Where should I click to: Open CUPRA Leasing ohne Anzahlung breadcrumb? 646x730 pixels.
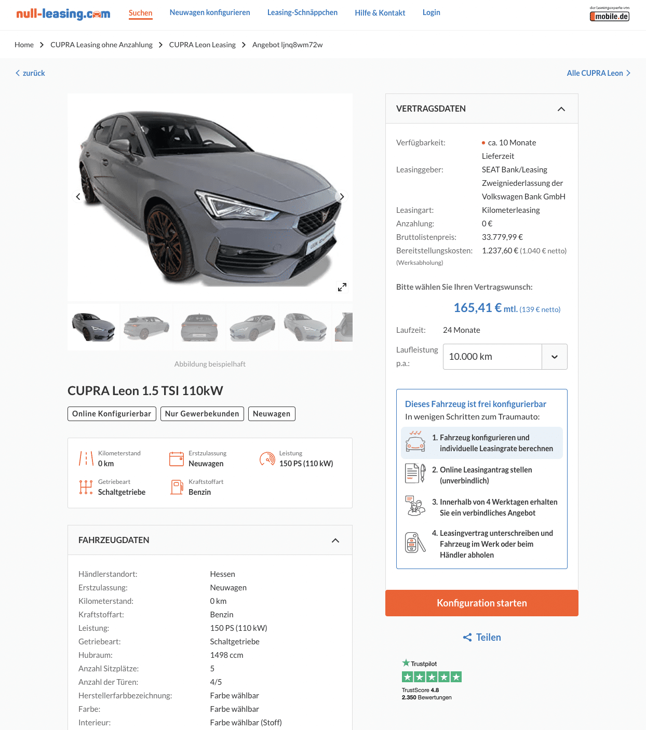pos(101,45)
